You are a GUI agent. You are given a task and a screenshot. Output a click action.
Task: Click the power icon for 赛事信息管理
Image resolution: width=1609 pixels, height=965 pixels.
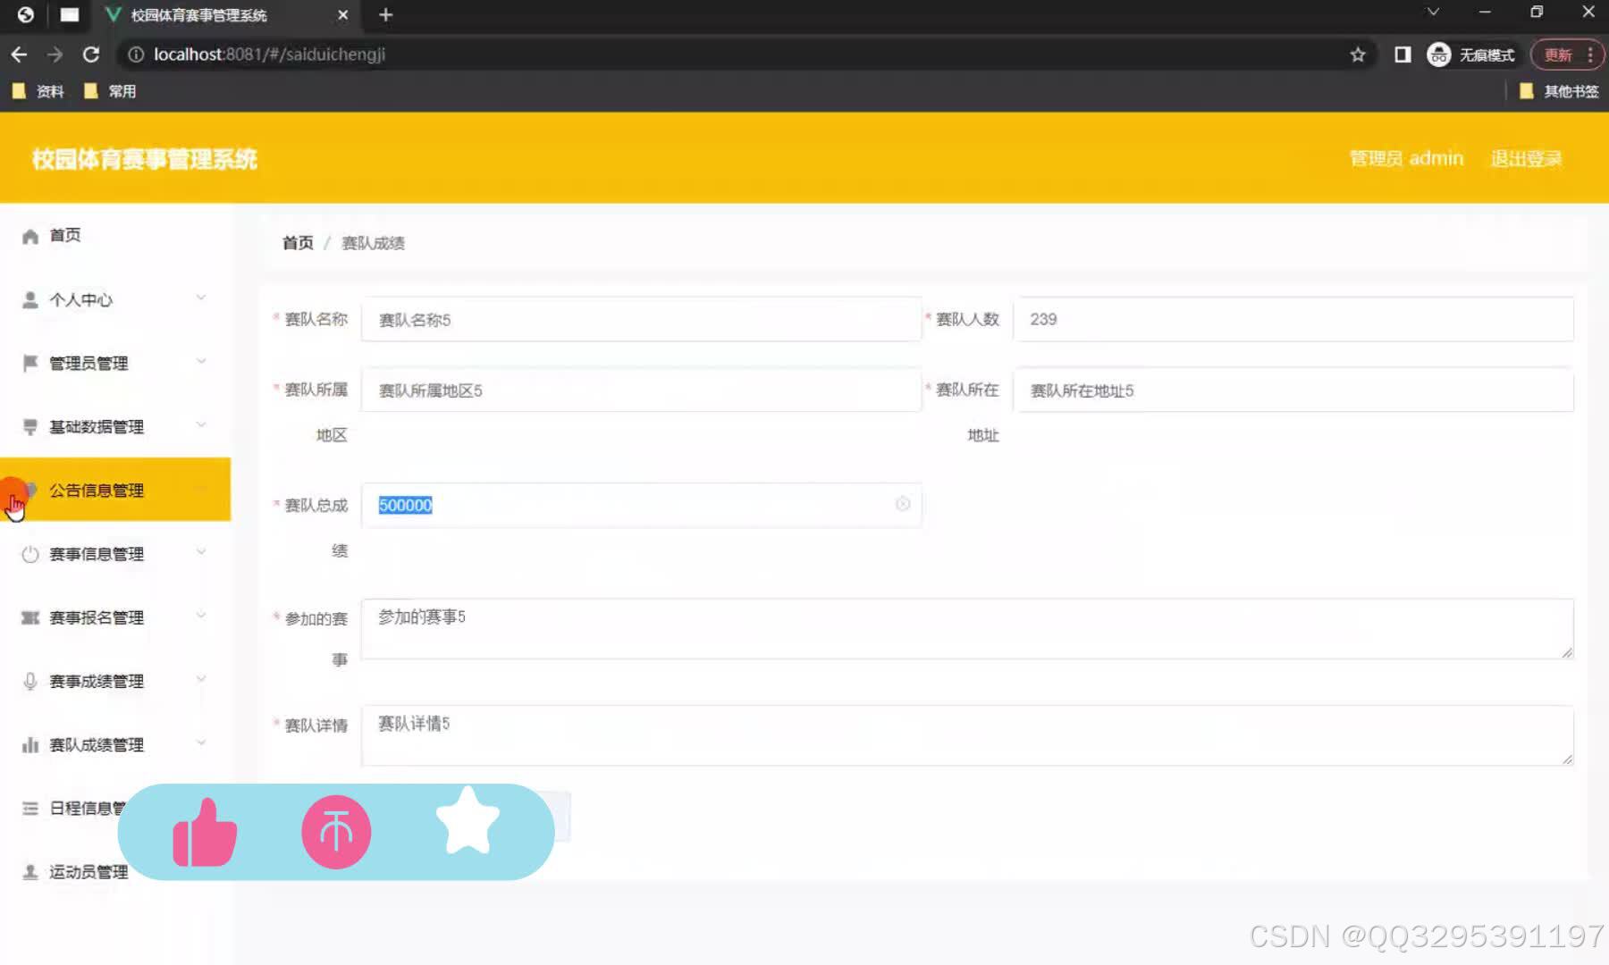tap(30, 554)
